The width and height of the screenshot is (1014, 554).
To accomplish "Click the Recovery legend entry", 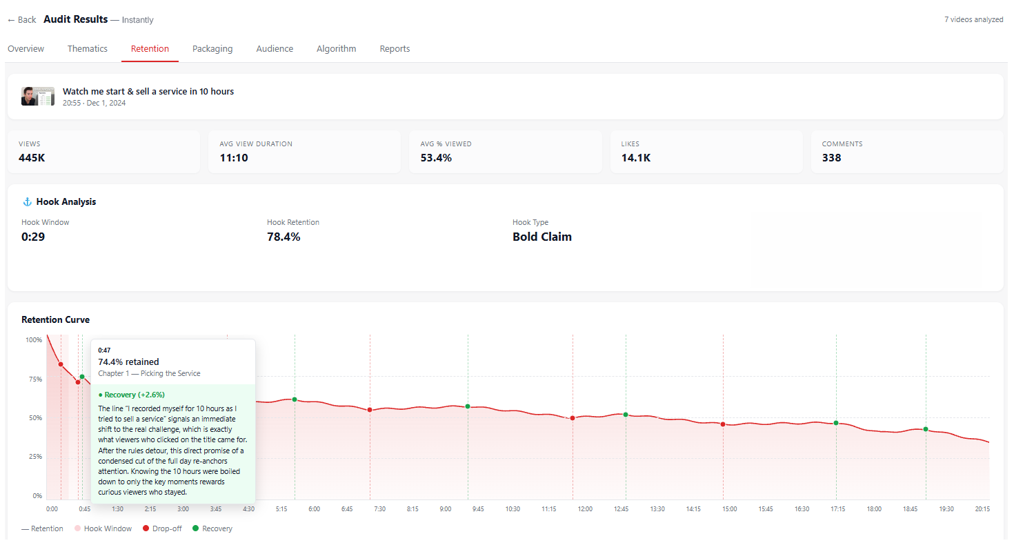I will tap(212, 529).
